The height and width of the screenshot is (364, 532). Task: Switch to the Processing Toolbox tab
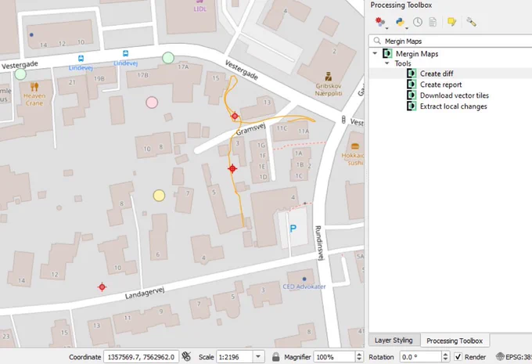point(455,341)
